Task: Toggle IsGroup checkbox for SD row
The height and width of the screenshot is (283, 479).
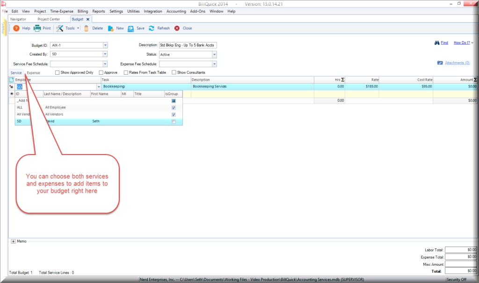Action: tap(174, 121)
